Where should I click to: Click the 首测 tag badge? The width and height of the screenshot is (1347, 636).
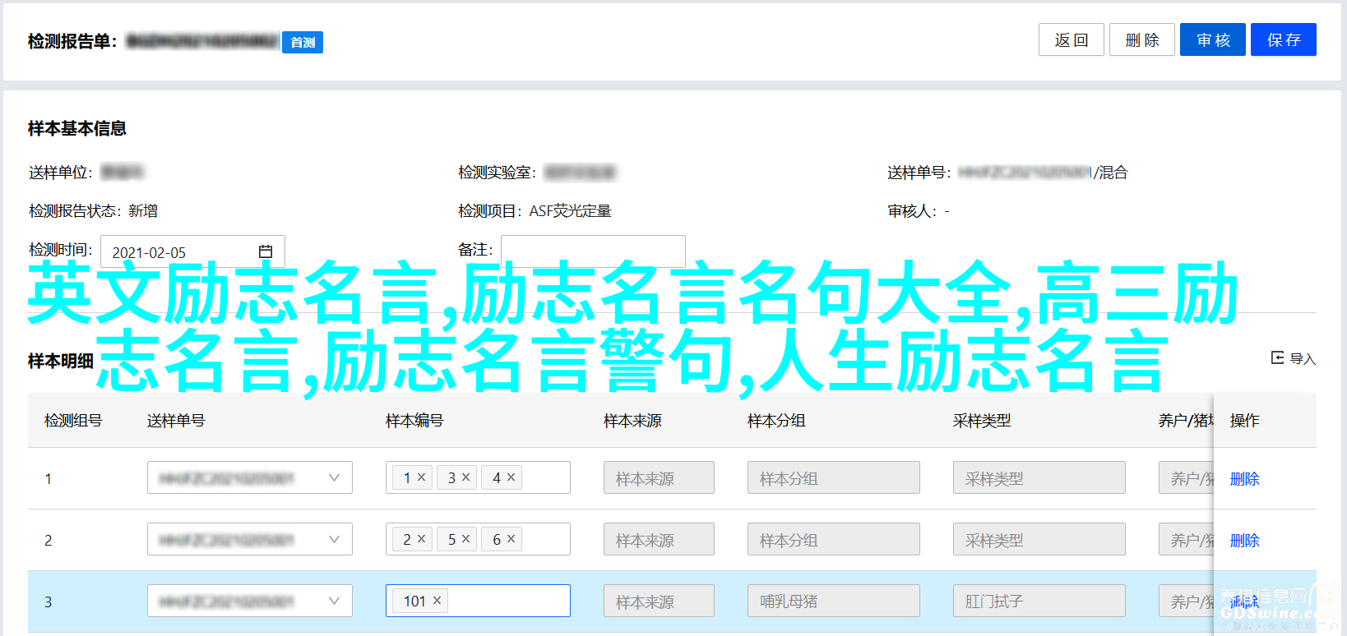pos(303,42)
